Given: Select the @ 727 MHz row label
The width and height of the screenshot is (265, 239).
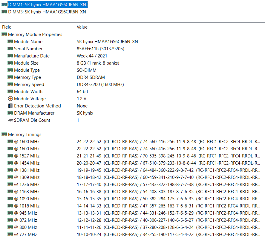Looking at the screenshot, I should tap(25, 235).
